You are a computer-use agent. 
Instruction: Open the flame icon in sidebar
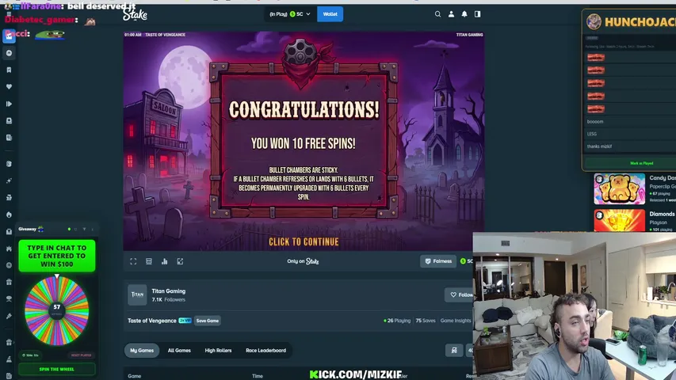(x=9, y=215)
